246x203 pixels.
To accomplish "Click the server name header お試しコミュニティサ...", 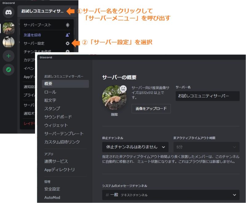I will [x=42, y=11].
